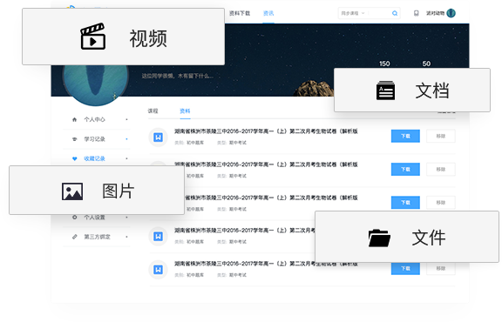Click the video clapperboard icon on 视频 card
This screenshot has height=322, width=502.
[93, 37]
